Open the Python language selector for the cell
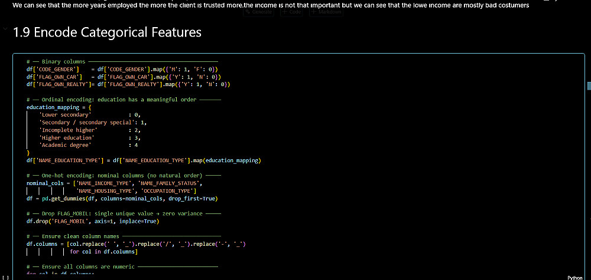This screenshot has width=591, height=280. tap(575, 277)
